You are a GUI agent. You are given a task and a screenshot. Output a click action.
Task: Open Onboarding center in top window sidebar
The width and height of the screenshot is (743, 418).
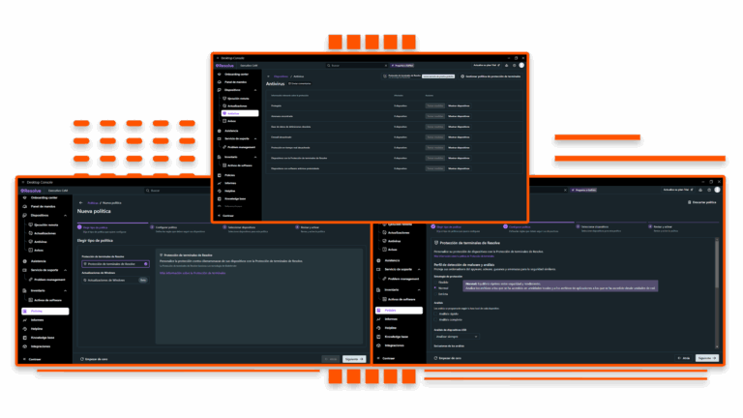pos(238,75)
